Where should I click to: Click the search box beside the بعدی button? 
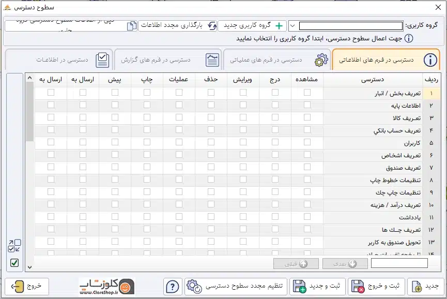[399, 263]
